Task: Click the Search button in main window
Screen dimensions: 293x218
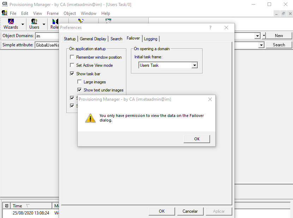Action: point(279,45)
